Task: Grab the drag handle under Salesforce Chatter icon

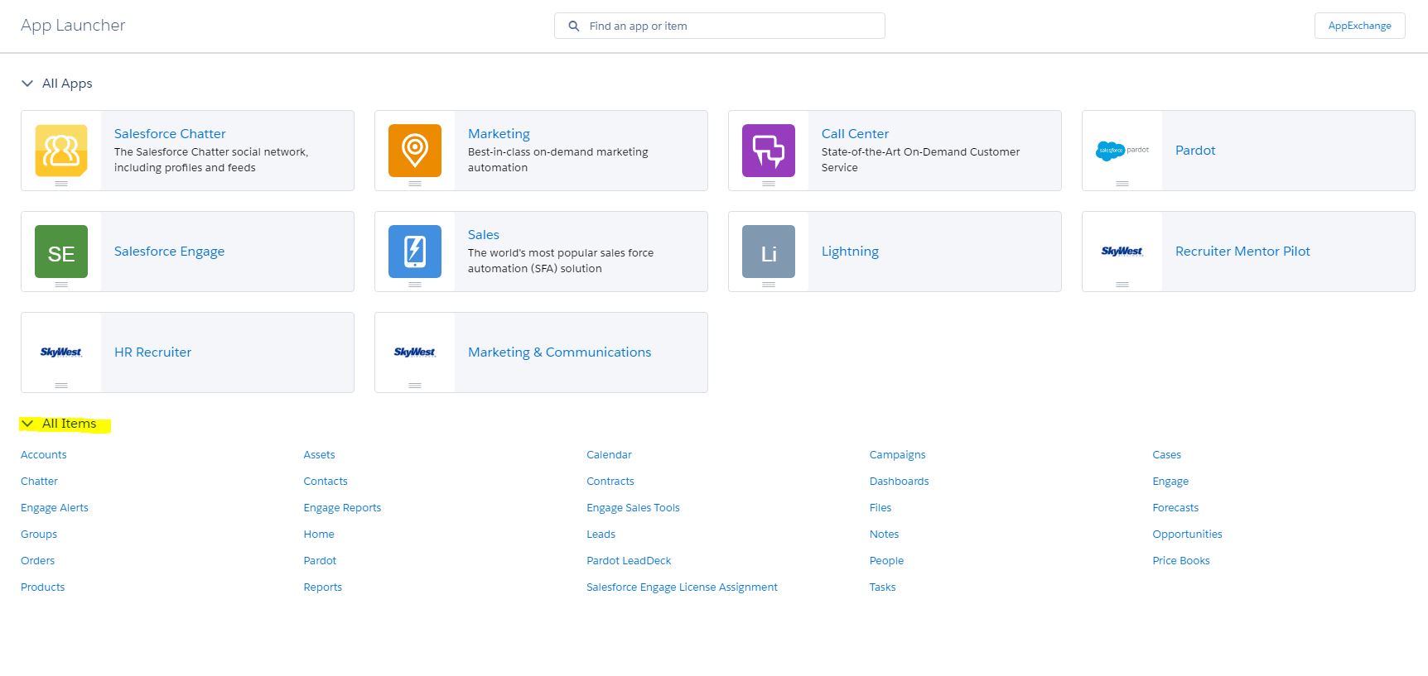Action: (x=61, y=184)
